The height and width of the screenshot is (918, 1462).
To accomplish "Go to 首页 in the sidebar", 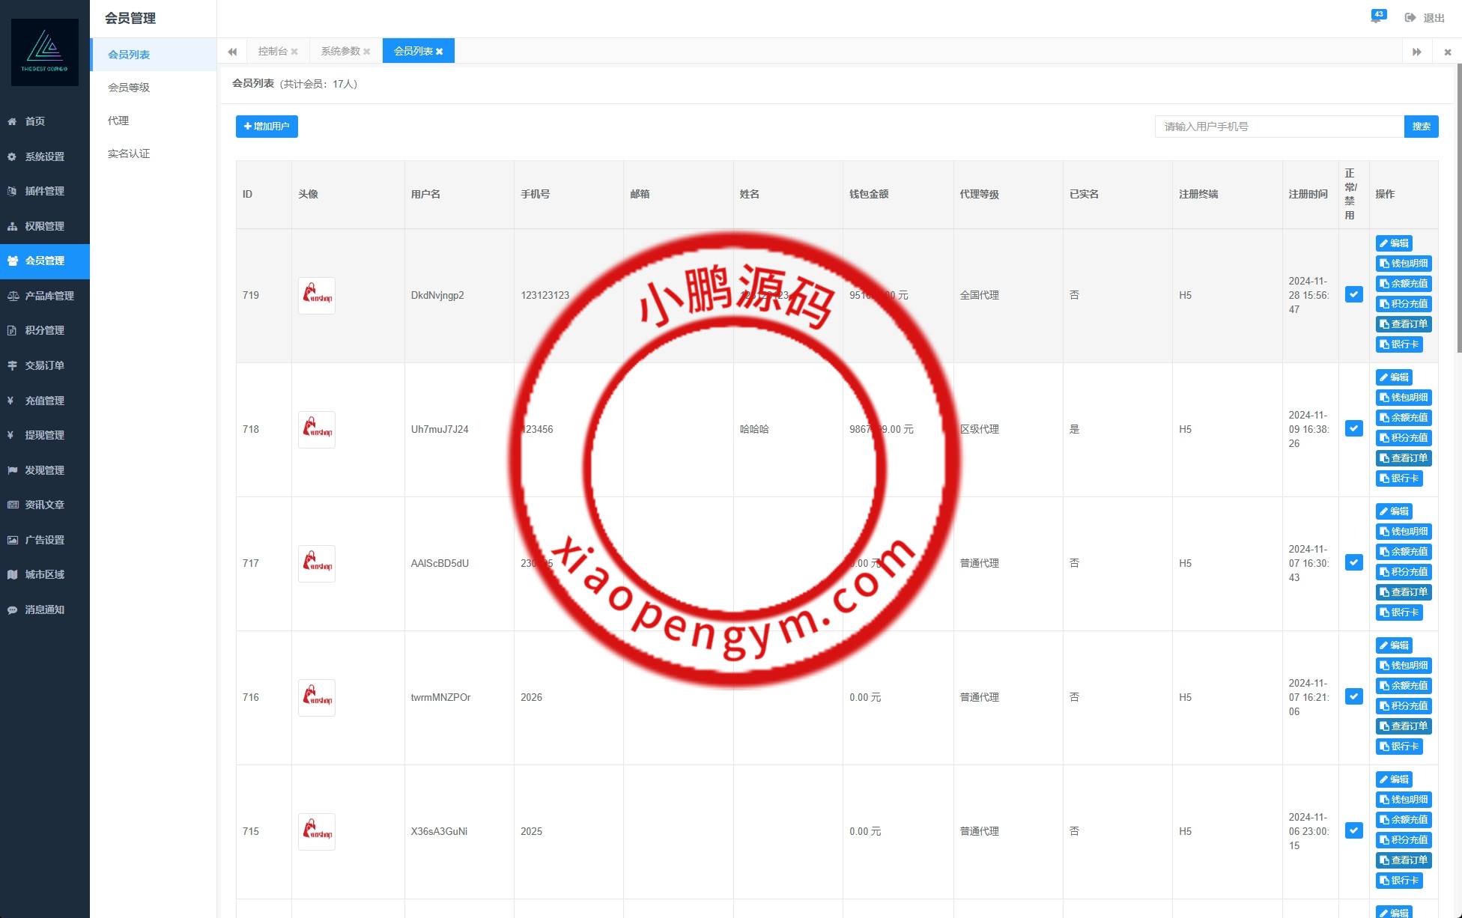I will click(x=45, y=121).
